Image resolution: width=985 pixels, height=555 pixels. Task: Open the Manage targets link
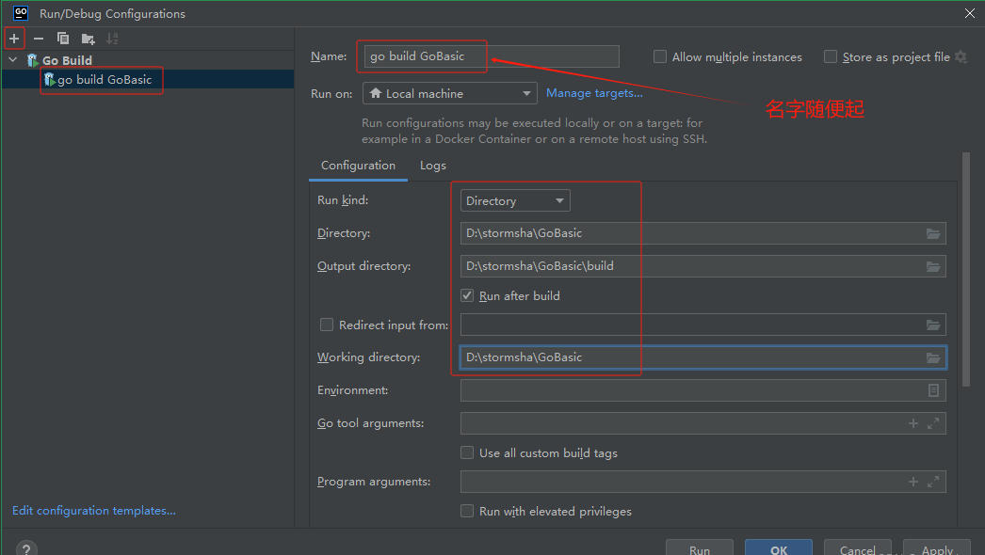[x=594, y=93]
